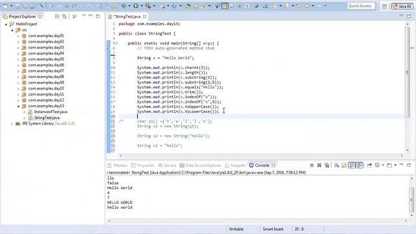The height and width of the screenshot is (234, 416).
Task: Switch to the Markers tab
Action: coord(118,165)
